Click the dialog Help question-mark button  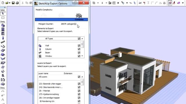76,2
